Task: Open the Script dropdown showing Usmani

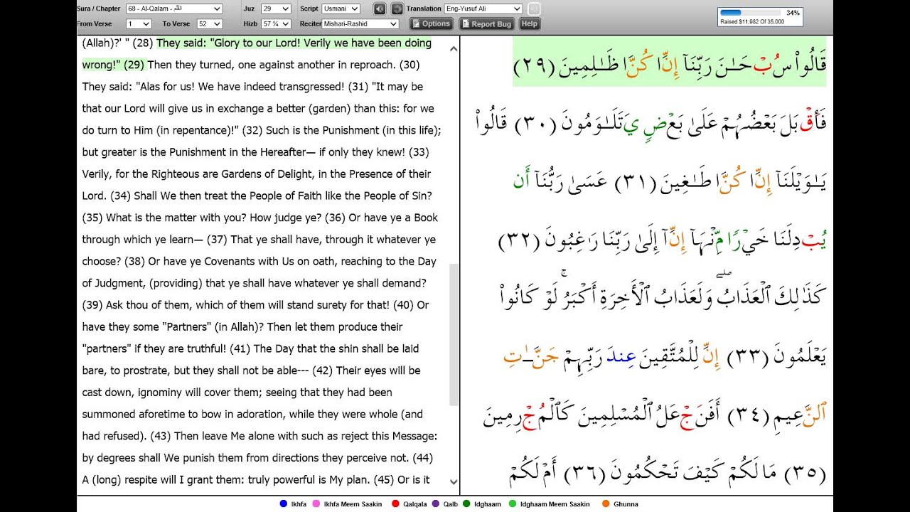Action: [341, 9]
